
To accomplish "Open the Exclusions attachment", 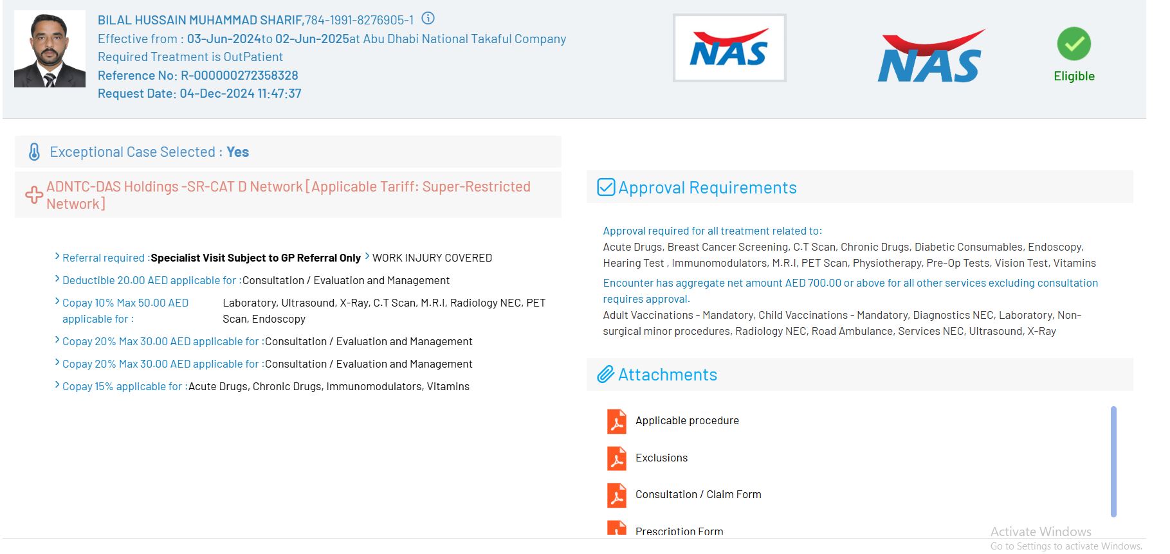I will click(x=661, y=458).
